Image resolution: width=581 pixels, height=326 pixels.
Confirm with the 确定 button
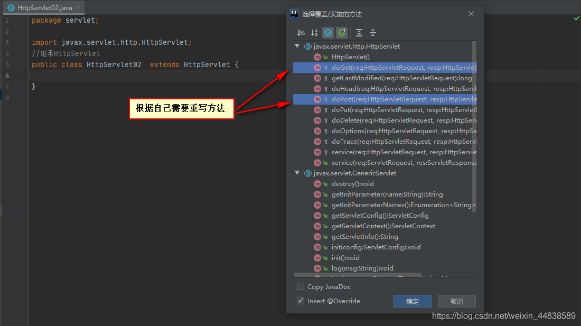[x=413, y=301]
